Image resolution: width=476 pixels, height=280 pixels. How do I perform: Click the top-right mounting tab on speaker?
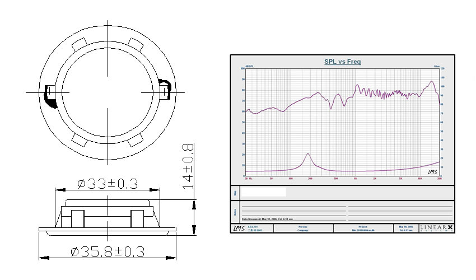pyautogui.click(x=134, y=44)
